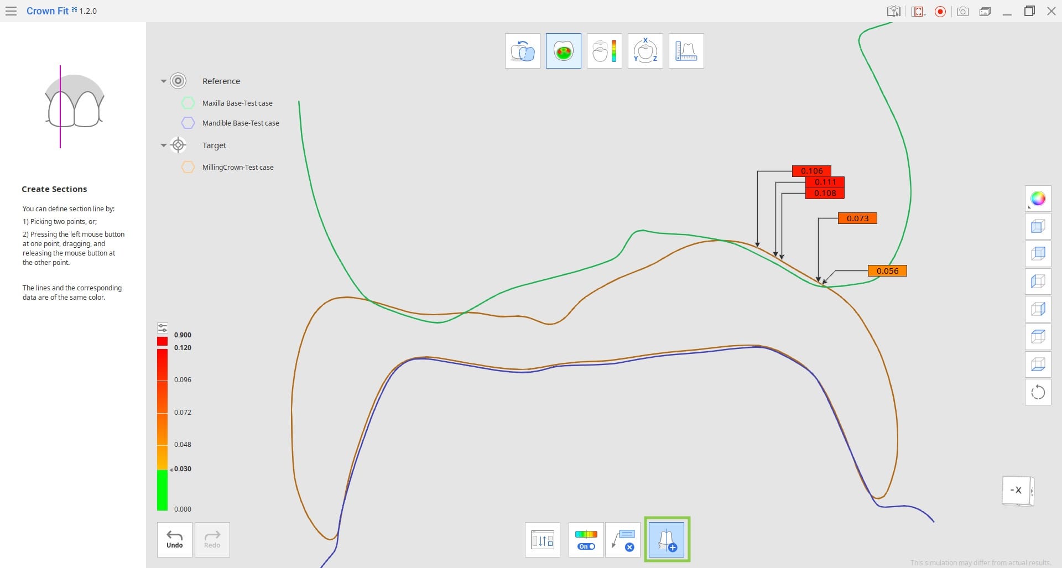Select the XYZ axis orientation tool
Image resolution: width=1062 pixels, height=568 pixels.
645,51
